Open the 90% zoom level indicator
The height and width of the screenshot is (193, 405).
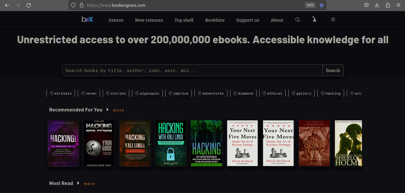310,5
